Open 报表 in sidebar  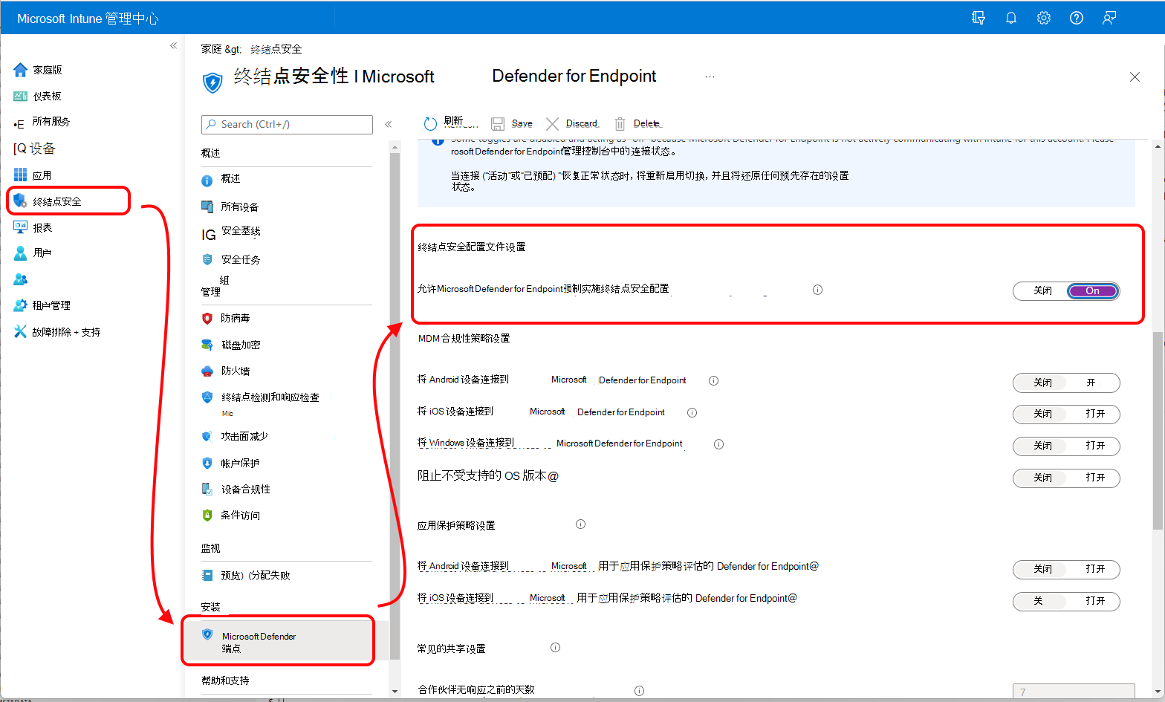click(x=33, y=227)
